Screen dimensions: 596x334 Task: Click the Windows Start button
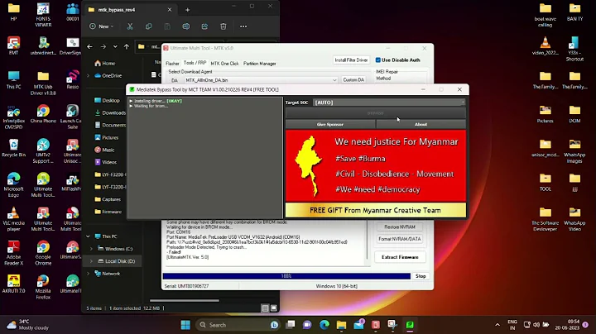(185, 325)
